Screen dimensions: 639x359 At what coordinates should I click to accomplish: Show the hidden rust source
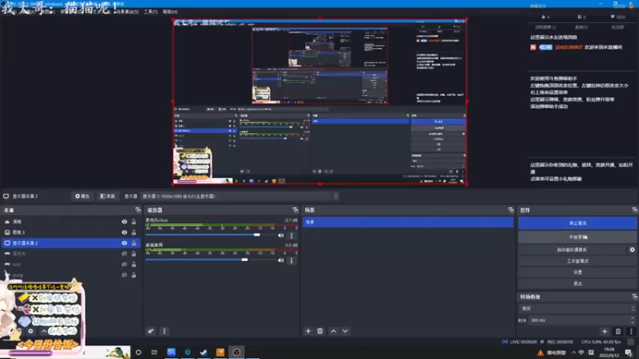[x=125, y=265]
